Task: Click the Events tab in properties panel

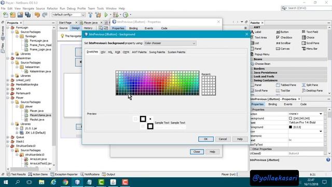Action: 288,104
